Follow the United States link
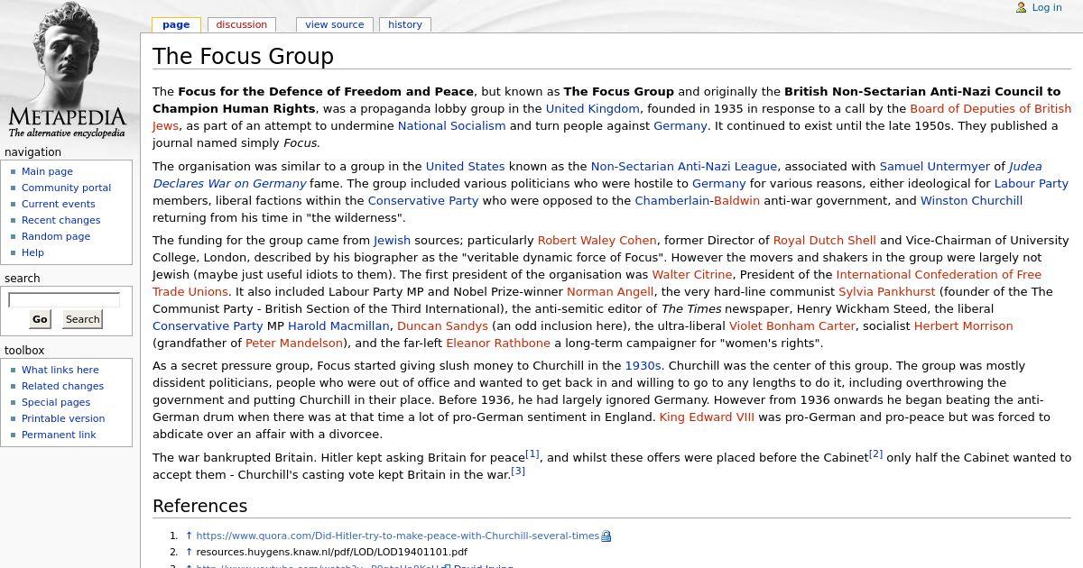This screenshot has width=1083, height=568. (465, 166)
